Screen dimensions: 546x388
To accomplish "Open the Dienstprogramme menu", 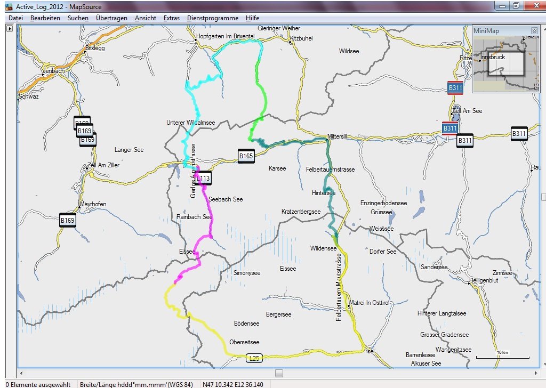I will [x=212, y=18].
